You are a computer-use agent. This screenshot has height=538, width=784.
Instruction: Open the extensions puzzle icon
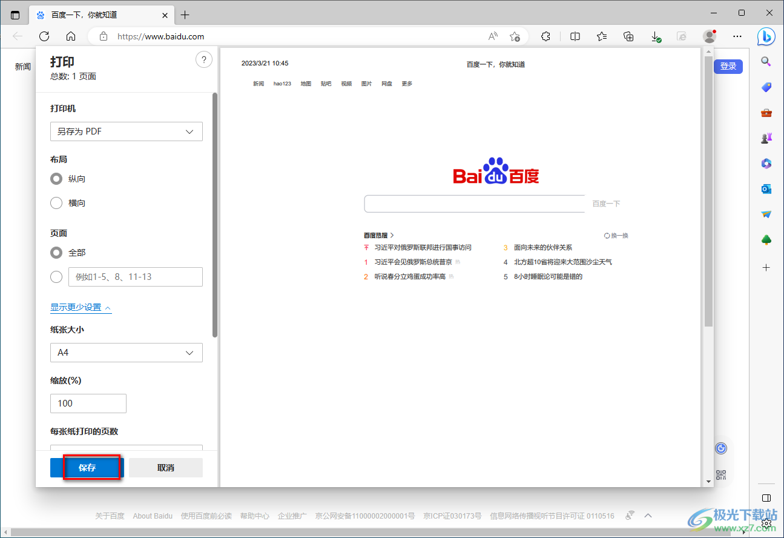pyautogui.click(x=545, y=36)
